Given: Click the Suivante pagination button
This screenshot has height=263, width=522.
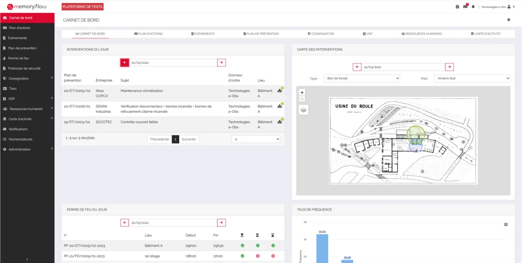Looking at the screenshot, I should [189, 139].
